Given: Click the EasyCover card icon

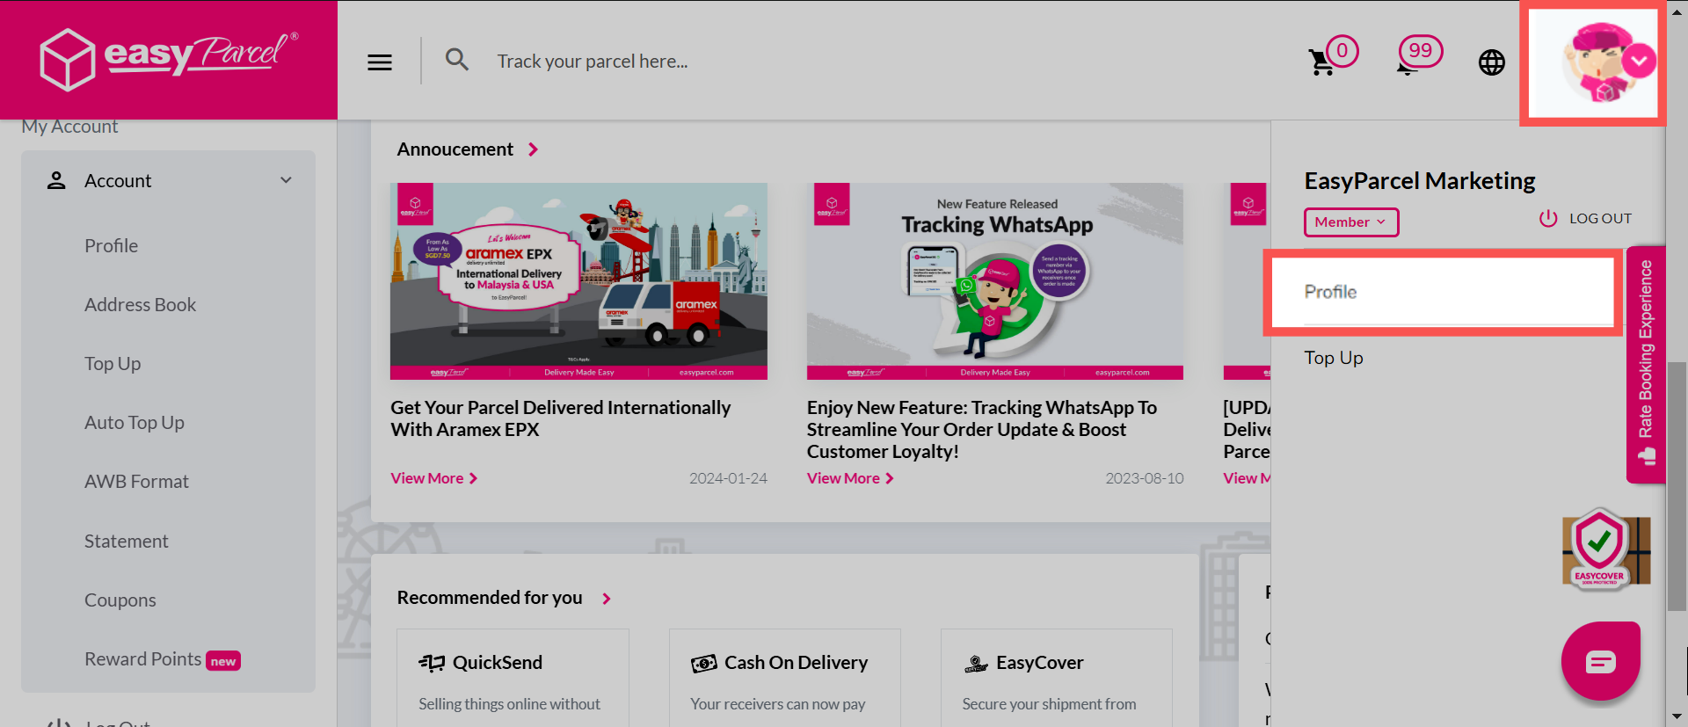Looking at the screenshot, I should point(976,664).
